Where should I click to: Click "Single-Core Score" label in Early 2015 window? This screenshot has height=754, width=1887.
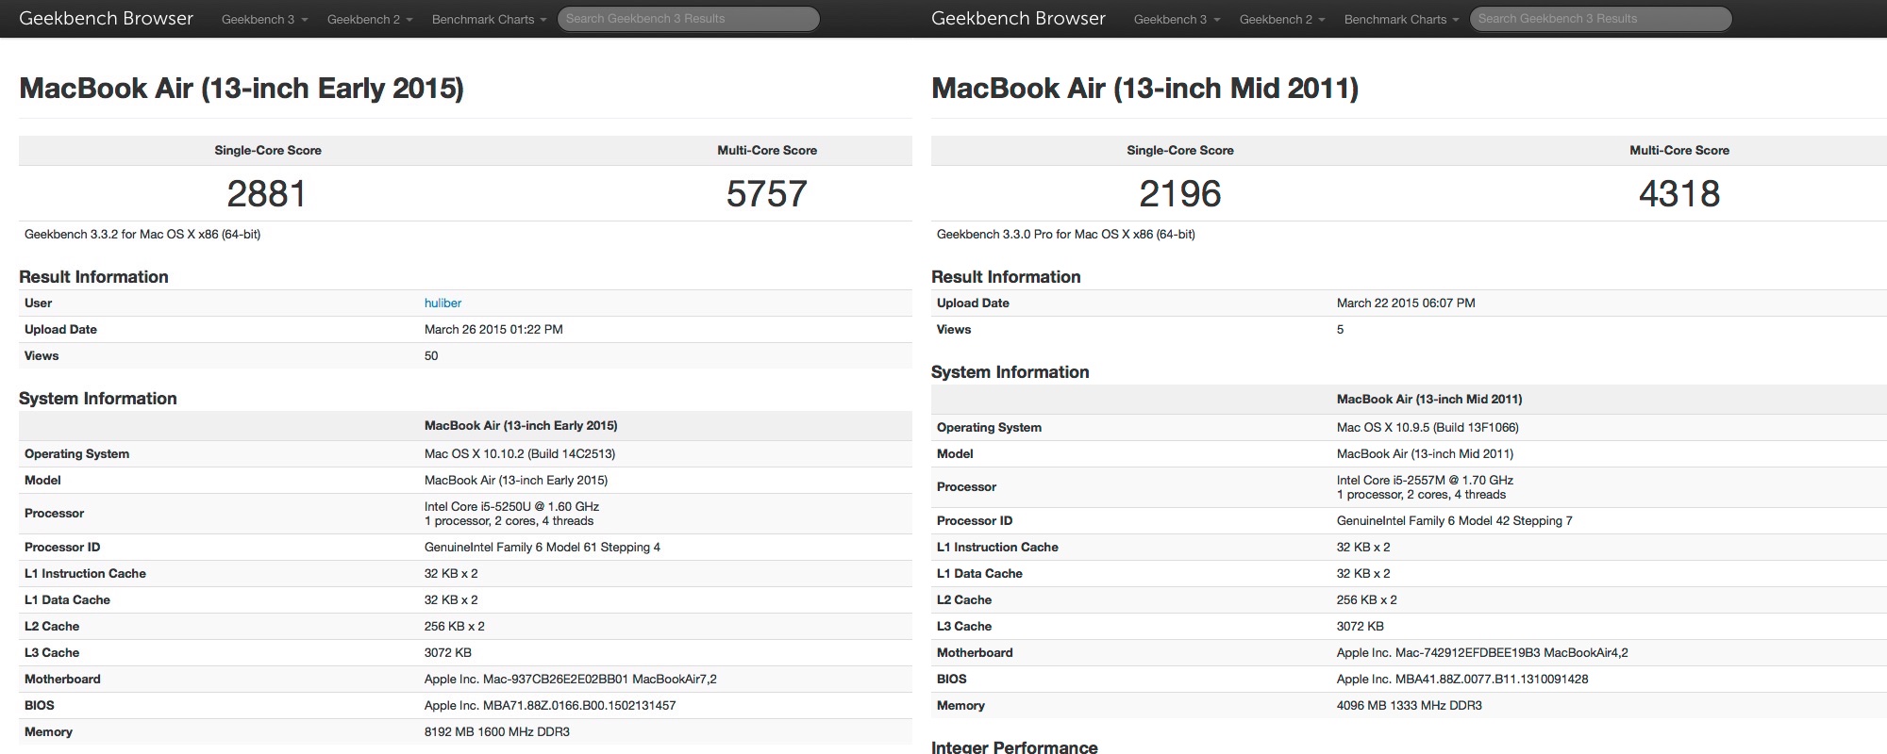point(268,150)
